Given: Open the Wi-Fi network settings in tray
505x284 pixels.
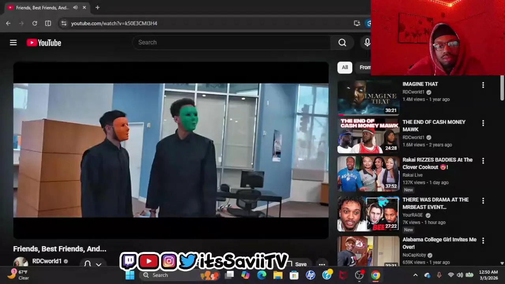Looking at the screenshot, I should click(x=451, y=275).
